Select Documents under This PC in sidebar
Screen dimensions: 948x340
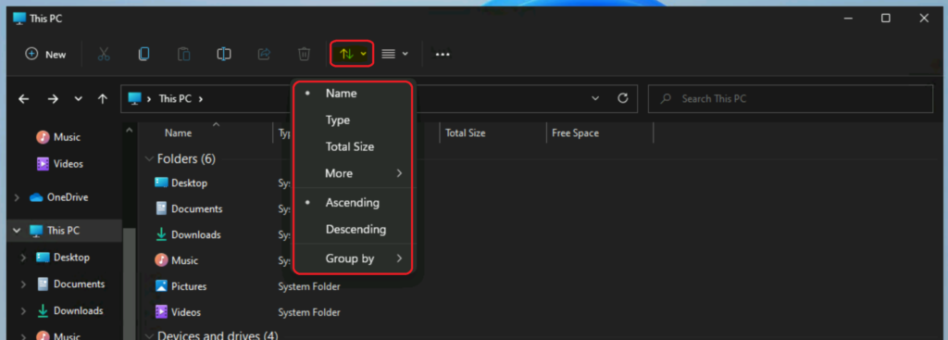click(70, 283)
